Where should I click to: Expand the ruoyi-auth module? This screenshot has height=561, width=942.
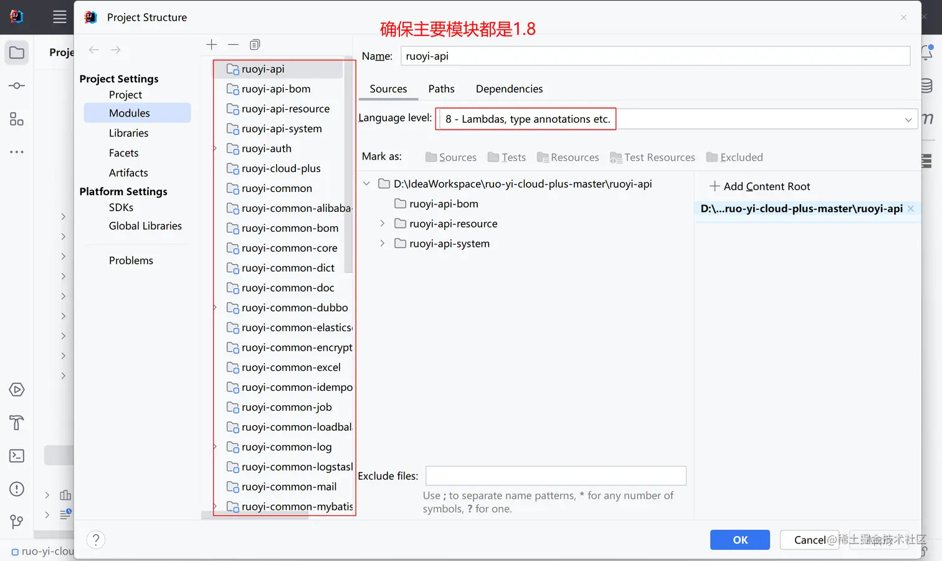216,148
